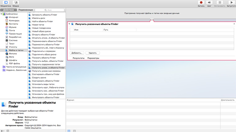Open the Медиа browser
236x132 pixels.
pyautogui.click(x=16, y=4)
